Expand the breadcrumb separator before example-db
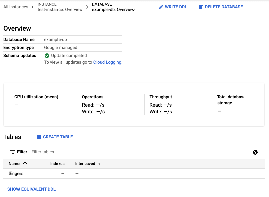Image resolution: width=269 pixels, height=197 pixels. (87, 7)
